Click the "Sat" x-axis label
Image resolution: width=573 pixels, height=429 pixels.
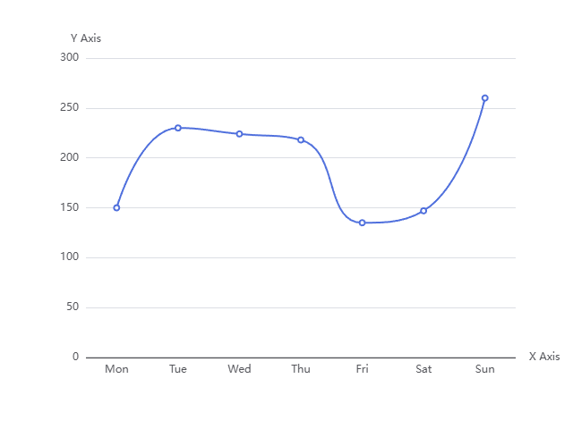click(423, 369)
